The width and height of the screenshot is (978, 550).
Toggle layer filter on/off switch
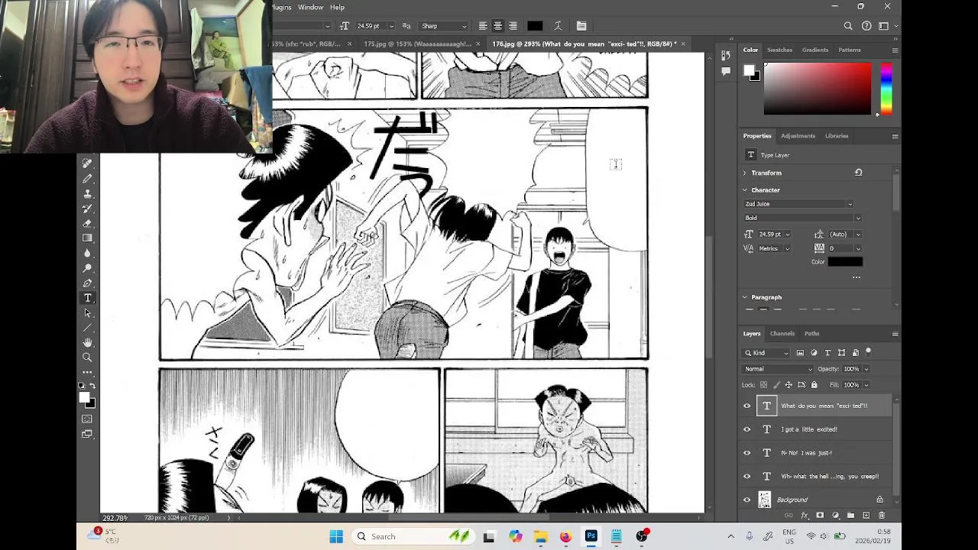(x=869, y=352)
